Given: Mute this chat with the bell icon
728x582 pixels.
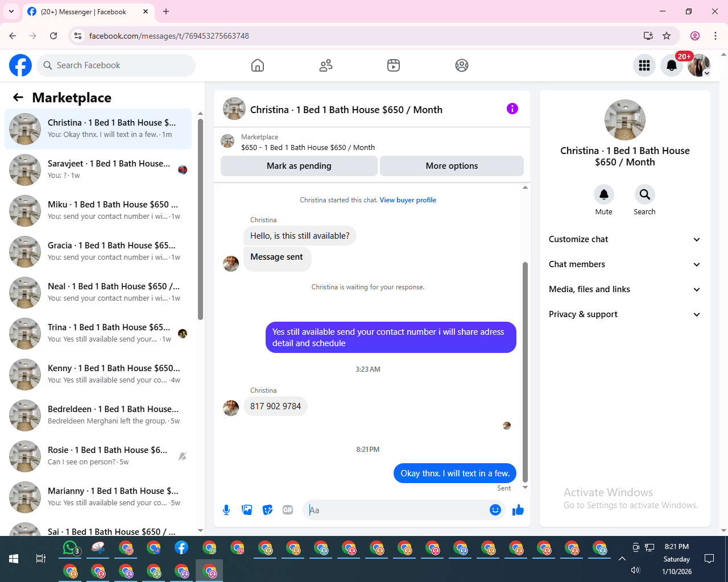Looking at the screenshot, I should 604,194.
